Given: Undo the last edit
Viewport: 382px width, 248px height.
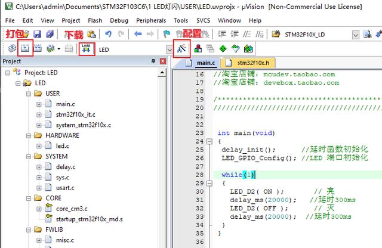Looking at the screenshot, I should (108, 34).
